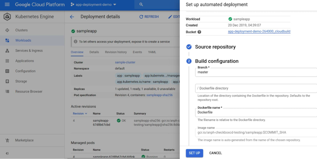Click the Services & Ingress icon

[x=7, y=51]
